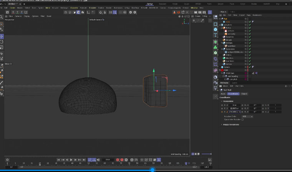
Task: Click the blue video progress slider handle
Action: (x=153, y=170)
